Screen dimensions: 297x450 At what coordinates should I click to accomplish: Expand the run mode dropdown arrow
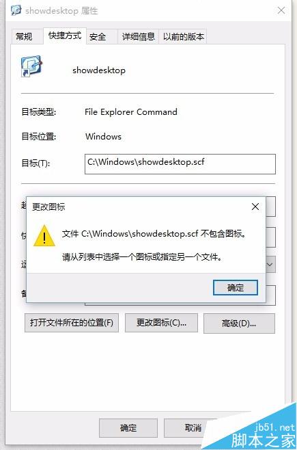270,264
